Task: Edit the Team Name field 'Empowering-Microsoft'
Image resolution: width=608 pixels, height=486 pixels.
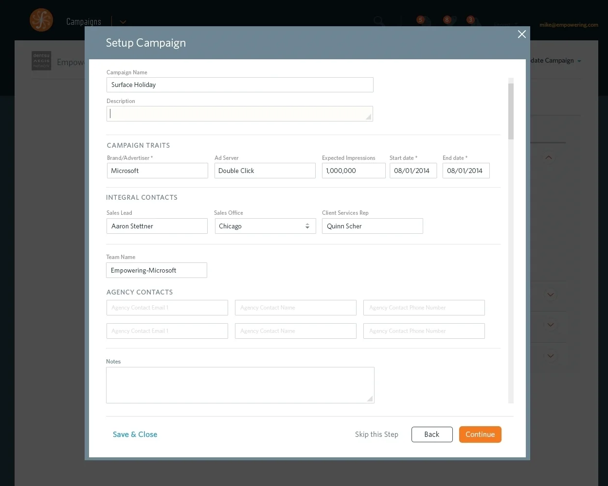Action: point(157,270)
